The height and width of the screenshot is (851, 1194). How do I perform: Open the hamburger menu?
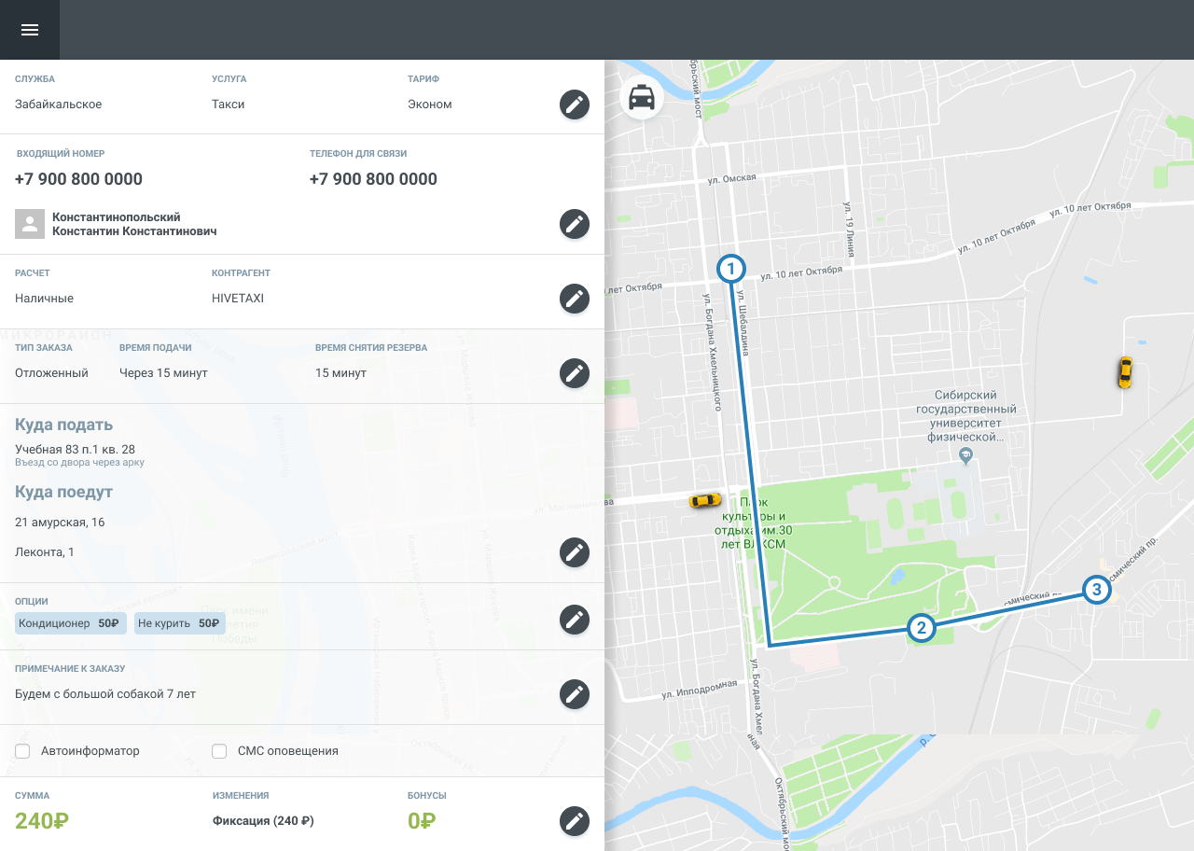coord(30,30)
